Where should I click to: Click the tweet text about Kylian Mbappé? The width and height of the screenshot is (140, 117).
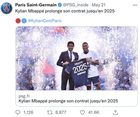65,11
